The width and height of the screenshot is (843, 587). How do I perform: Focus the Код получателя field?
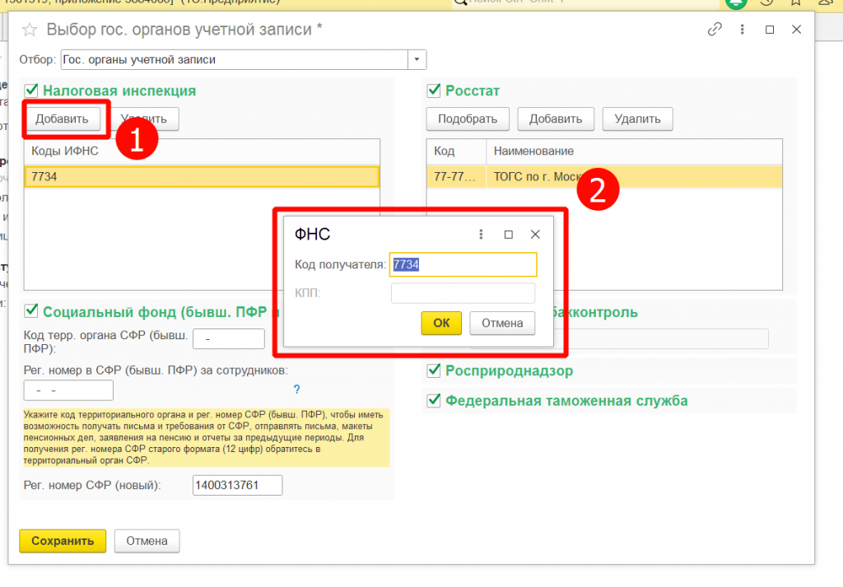pyautogui.click(x=463, y=264)
